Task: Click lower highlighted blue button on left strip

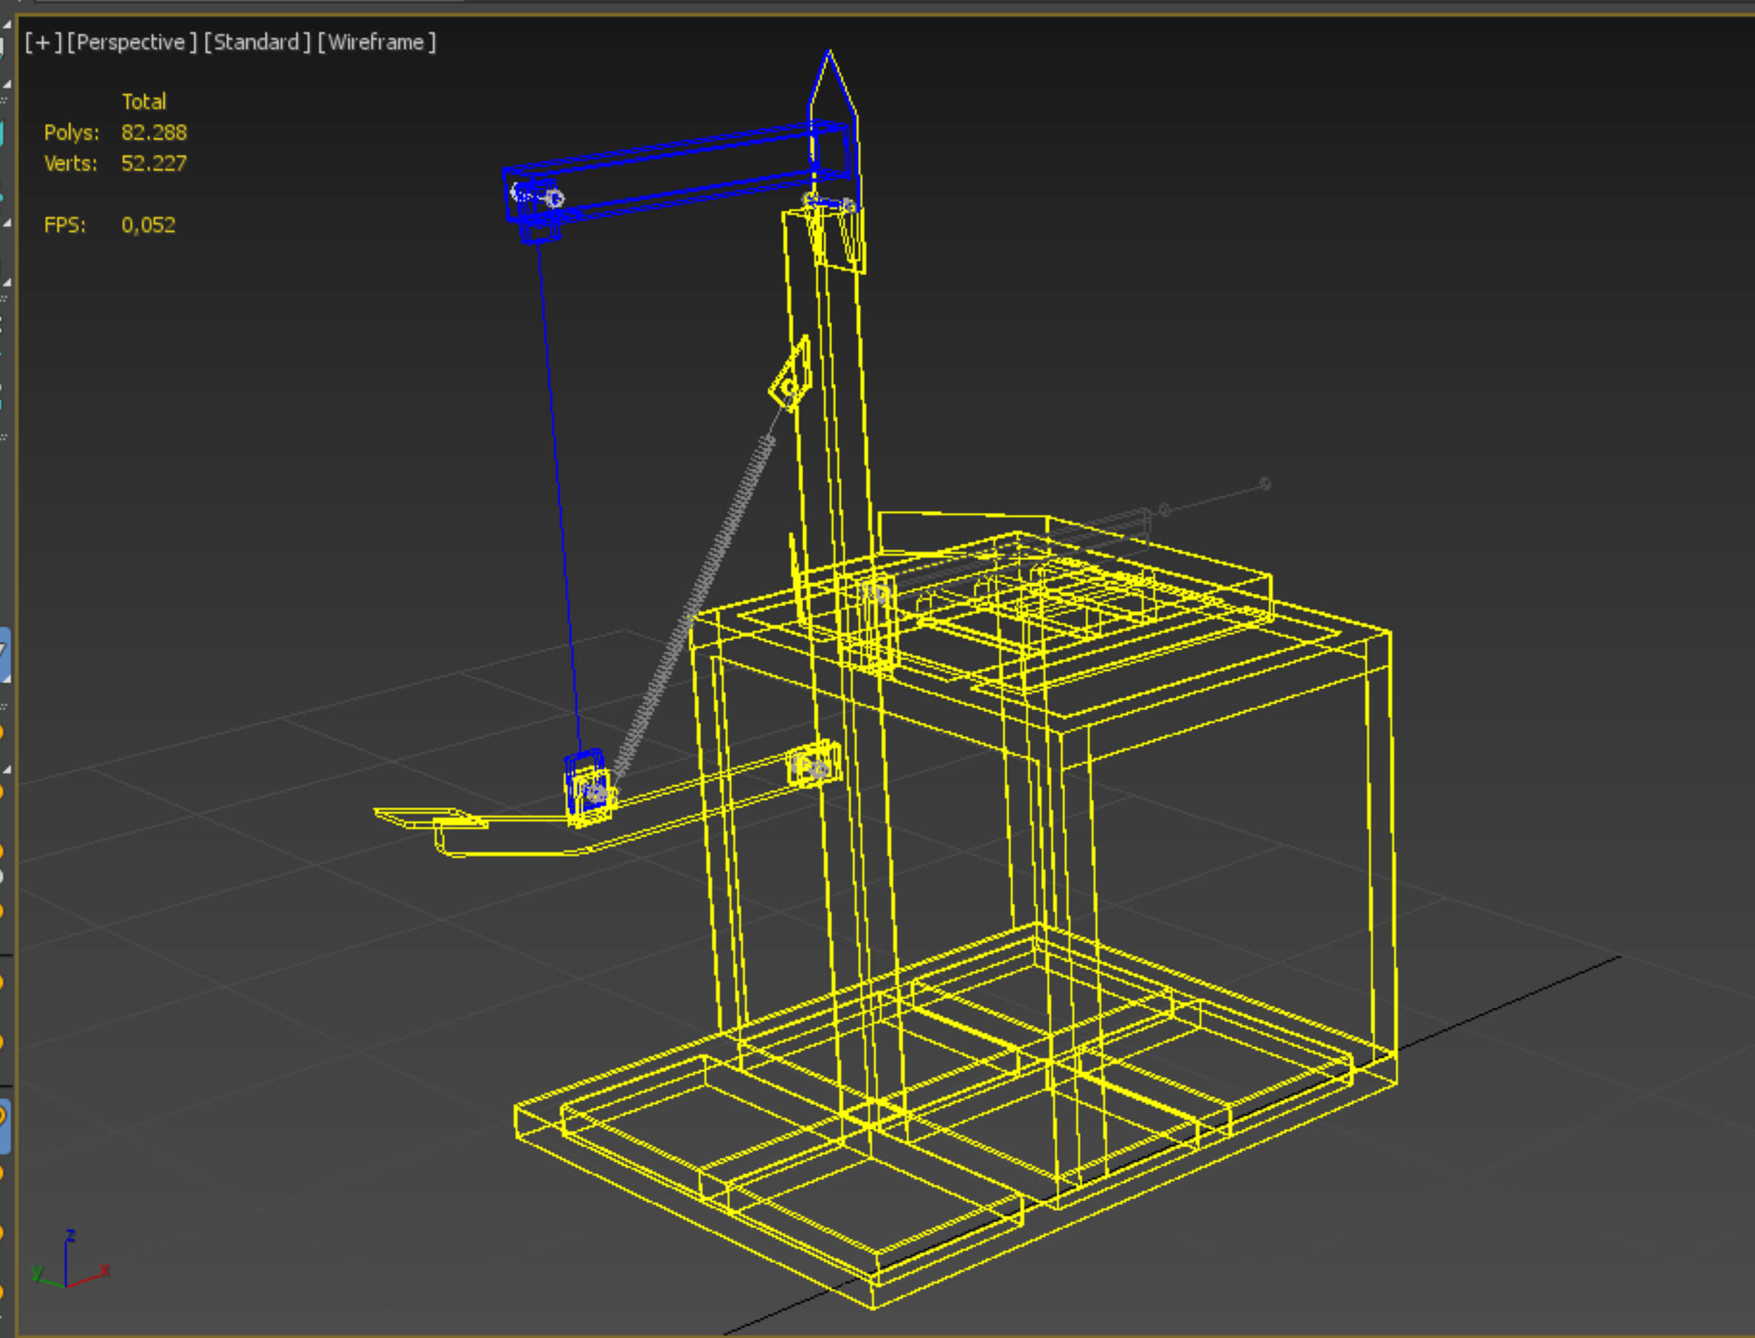Action: (x=4, y=1126)
